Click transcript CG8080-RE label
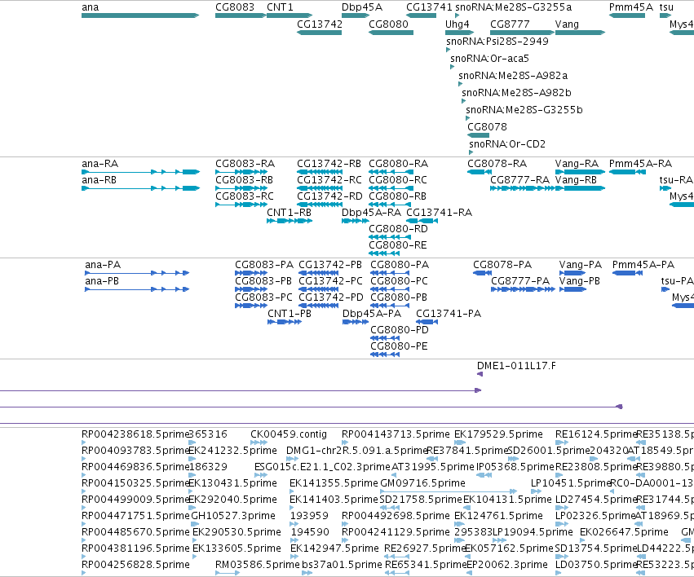 pos(398,245)
